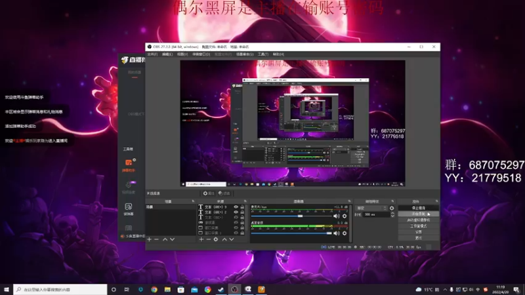Image resolution: width=525 pixels, height=295 pixels.
Task: Open the taskbar clock showing 11:19
Action: pos(501,289)
